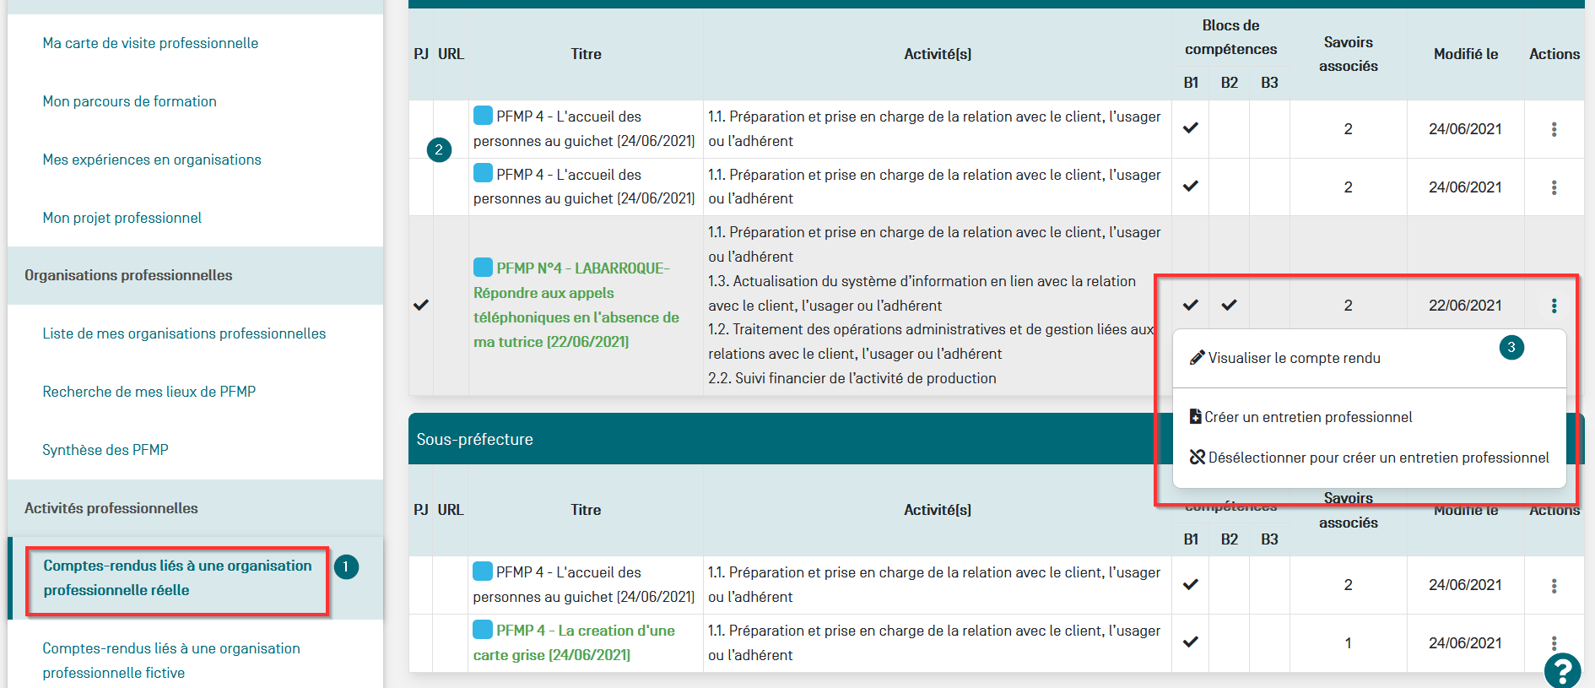The width and height of the screenshot is (1595, 688).
Task: Open Comptes-rendus liés à une organisation professionnelle fictive
Action: 171,660
